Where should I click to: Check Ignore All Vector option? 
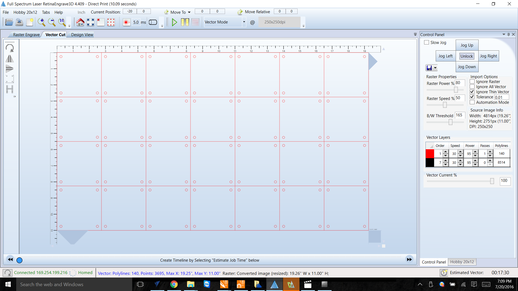[x=472, y=86]
